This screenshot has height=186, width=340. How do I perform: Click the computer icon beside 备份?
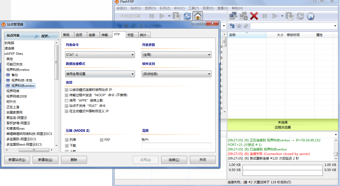click(8, 75)
